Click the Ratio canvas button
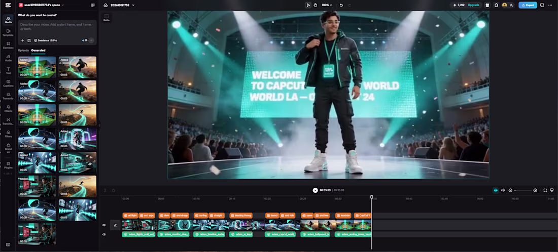This screenshot has height=252, width=558. pyautogui.click(x=107, y=18)
